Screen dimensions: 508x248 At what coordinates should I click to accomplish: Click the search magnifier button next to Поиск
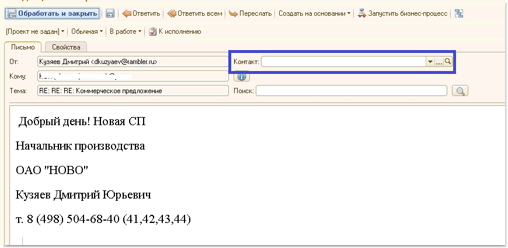tap(460, 91)
